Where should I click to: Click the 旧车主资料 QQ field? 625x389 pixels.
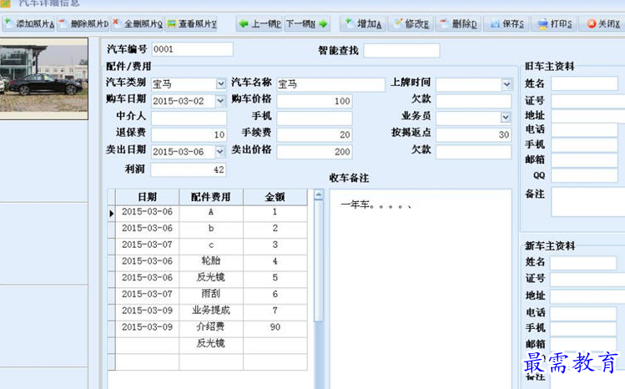(584, 176)
